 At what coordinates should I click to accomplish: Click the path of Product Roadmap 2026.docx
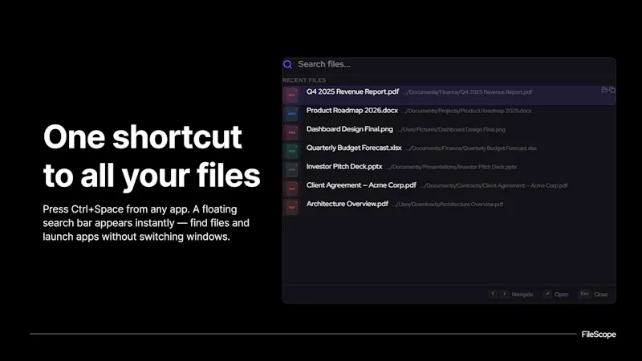467,111
